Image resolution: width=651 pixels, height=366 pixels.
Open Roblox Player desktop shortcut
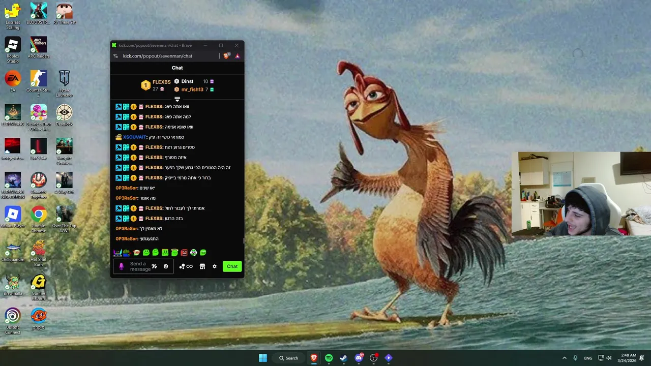point(13,217)
